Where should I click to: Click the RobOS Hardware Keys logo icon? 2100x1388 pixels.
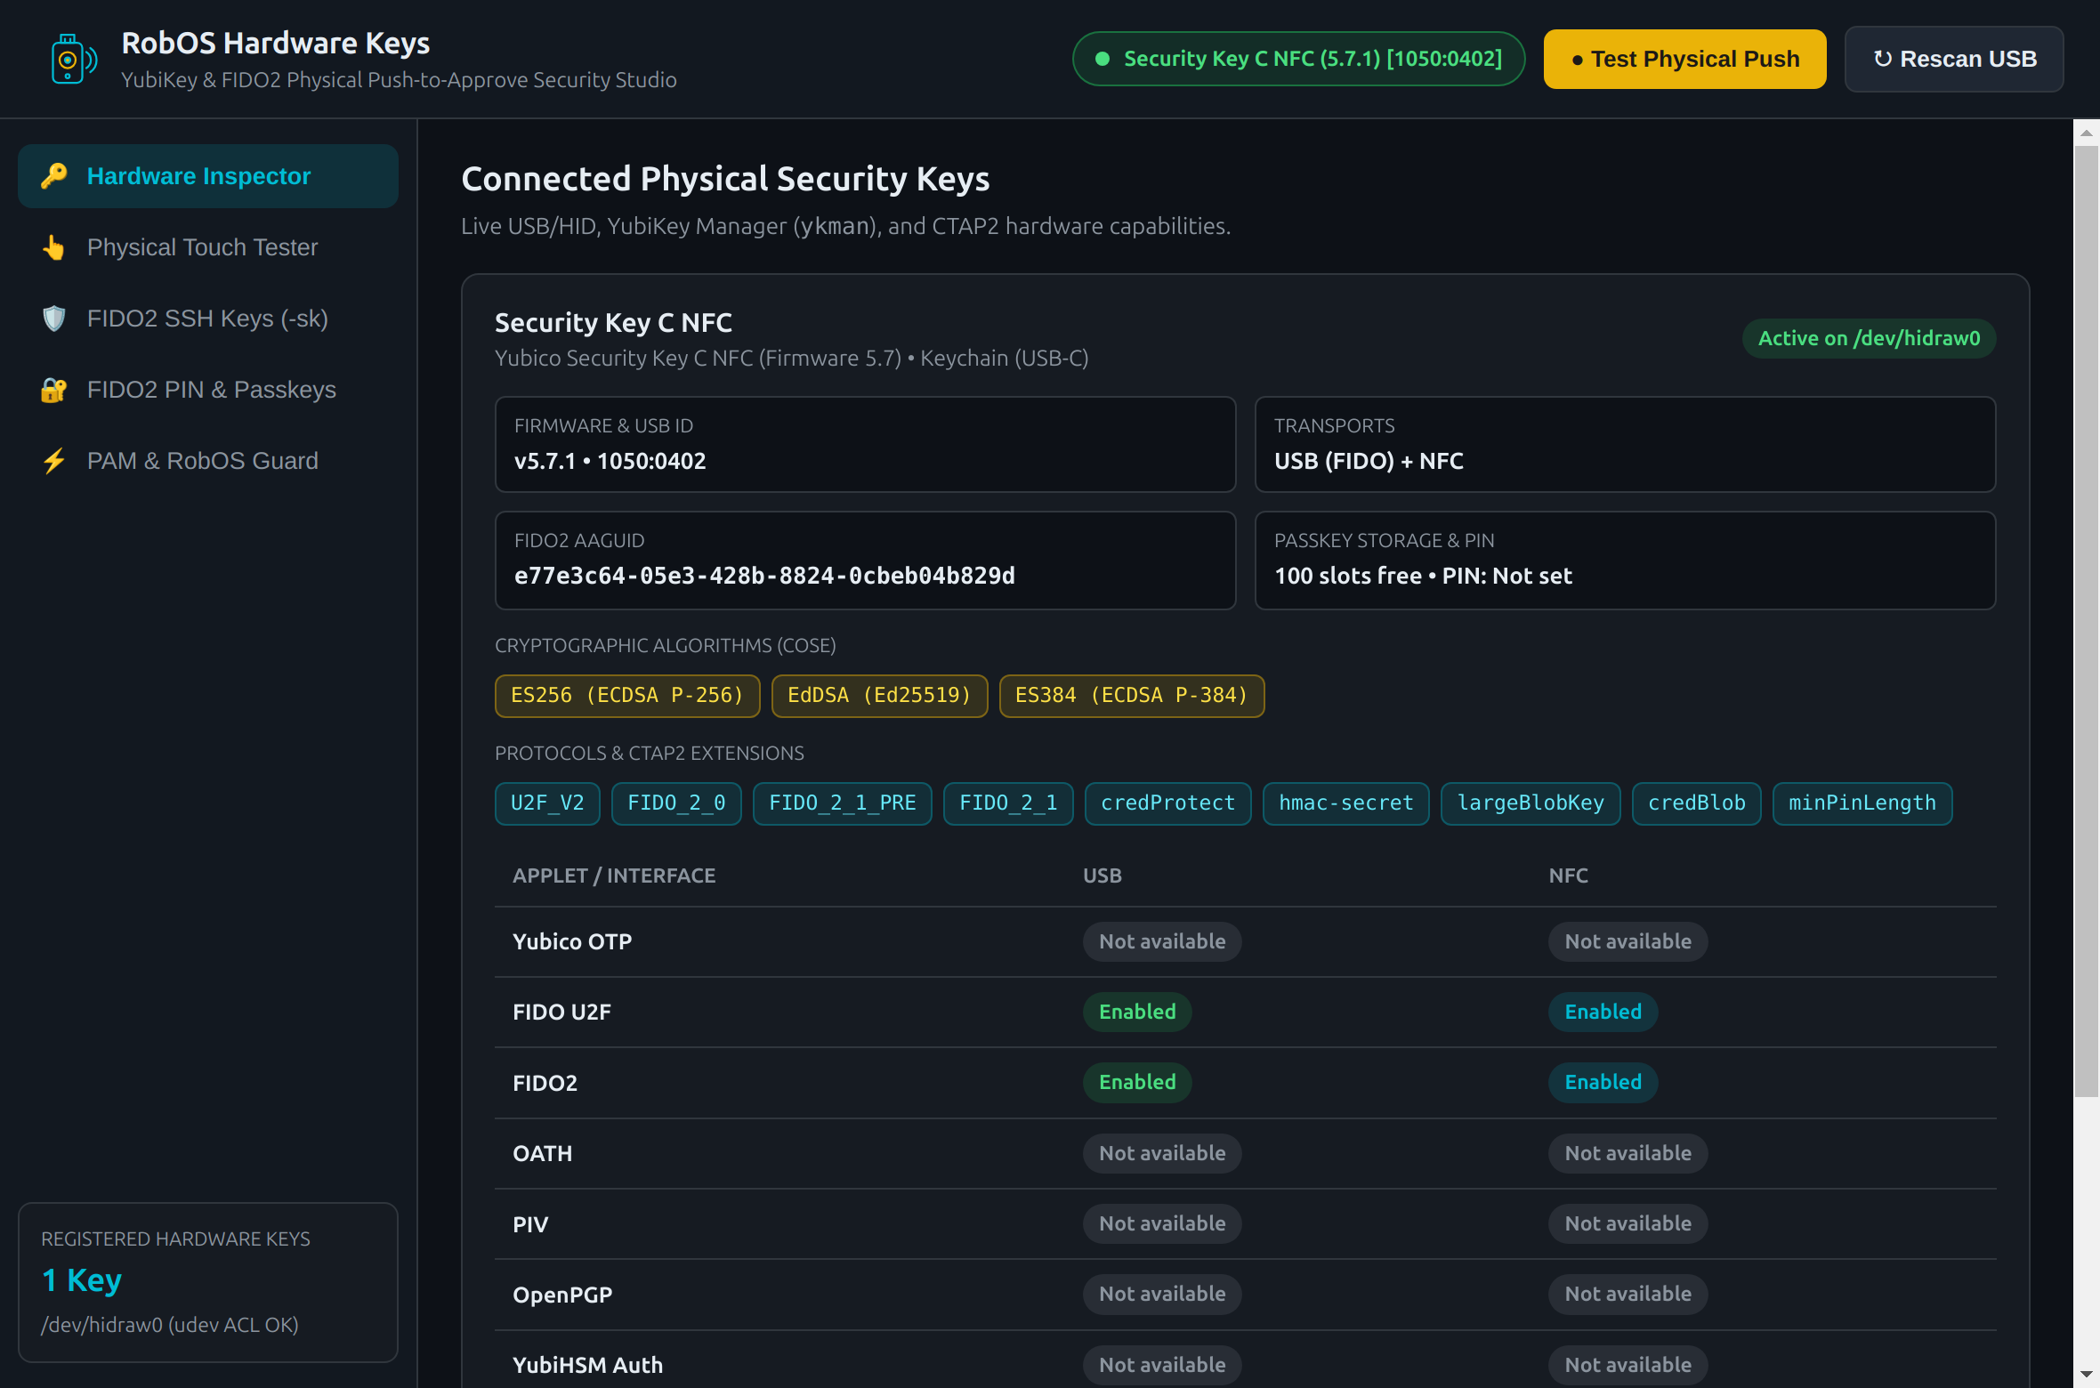click(73, 60)
